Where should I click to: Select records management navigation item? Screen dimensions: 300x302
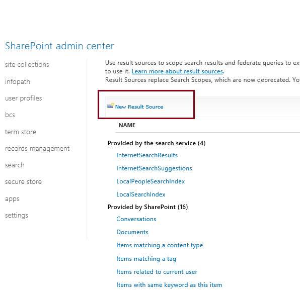(x=37, y=149)
